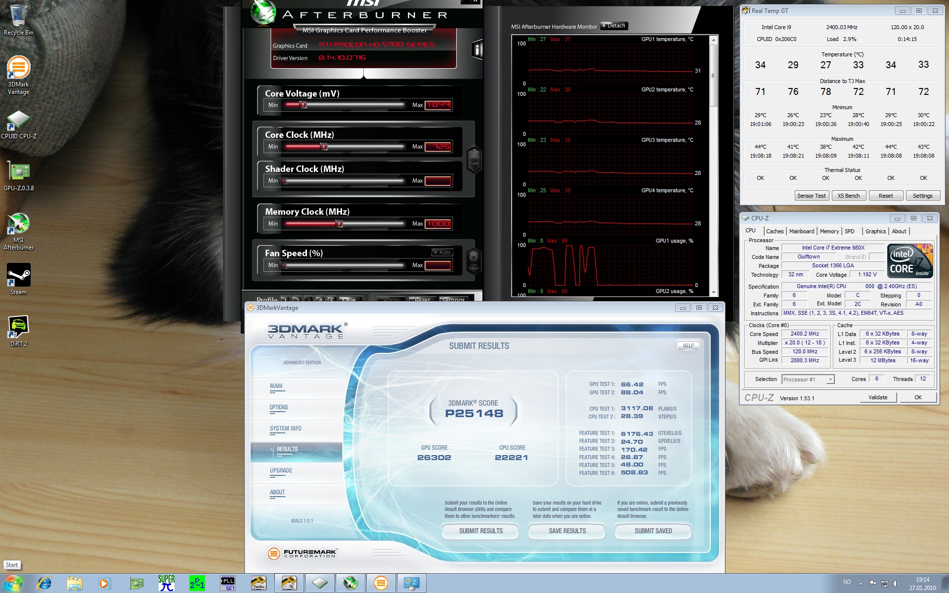Open the Super PI taskbar icon
Image resolution: width=949 pixels, height=593 pixels.
click(x=166, y=583)
